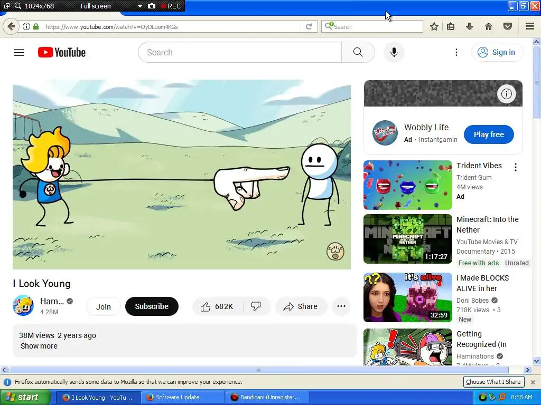Open Bandicam resolution dropdown arrow
The width and height of the screenshot is (541, 405).
[x=139, y=6]
